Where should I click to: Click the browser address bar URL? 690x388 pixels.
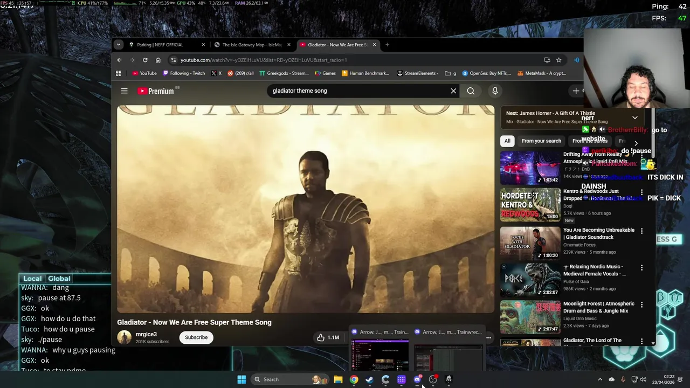[264, 60]
